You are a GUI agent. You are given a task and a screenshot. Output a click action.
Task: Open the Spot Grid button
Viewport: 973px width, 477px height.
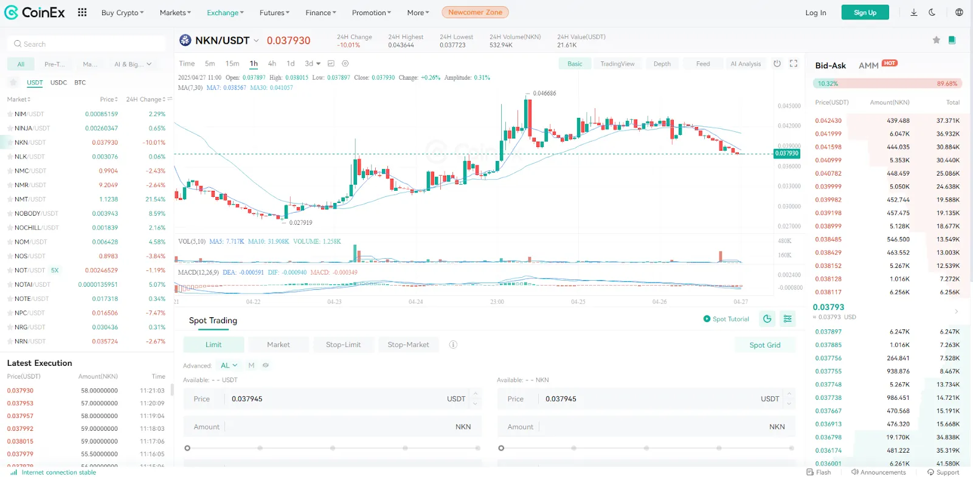[x=764, y=345]
